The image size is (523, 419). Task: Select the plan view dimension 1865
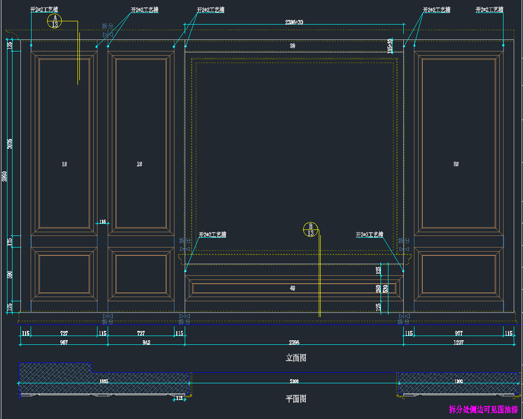(103, 381)
